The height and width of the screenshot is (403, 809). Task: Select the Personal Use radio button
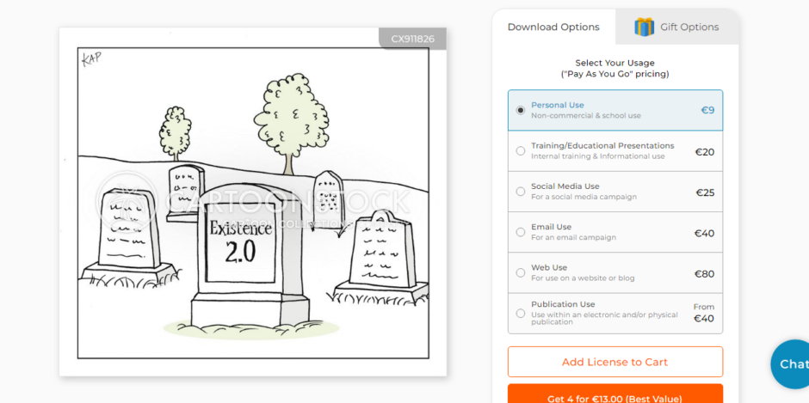(x=521, y=110)
